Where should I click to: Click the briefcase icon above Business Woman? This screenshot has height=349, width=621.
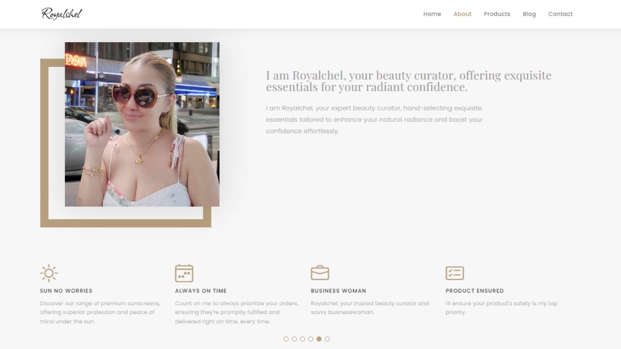click(x=320, y=273)
